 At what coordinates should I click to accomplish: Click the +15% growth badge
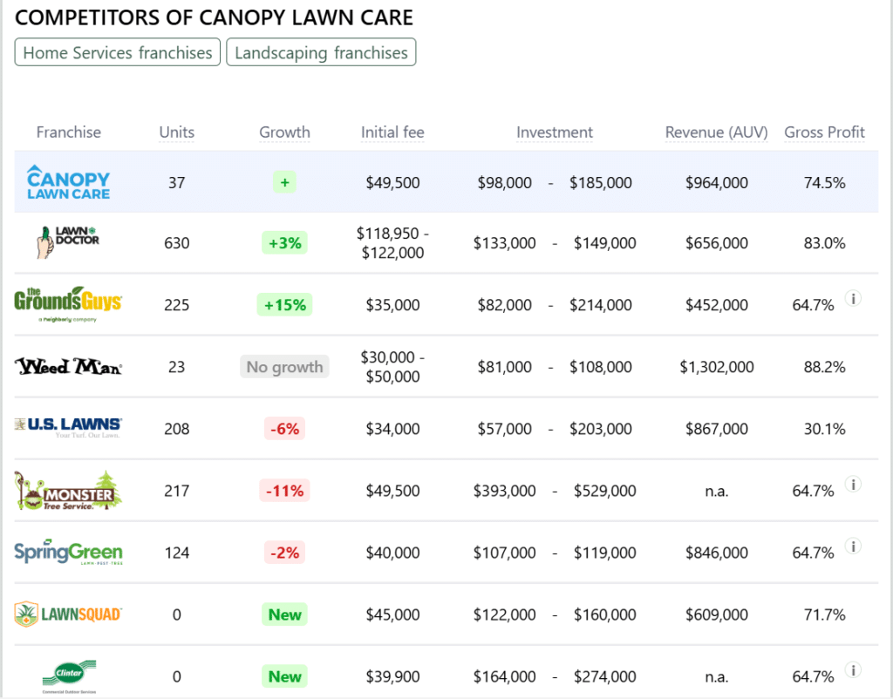pyautogui.click(x=285, y=305)
